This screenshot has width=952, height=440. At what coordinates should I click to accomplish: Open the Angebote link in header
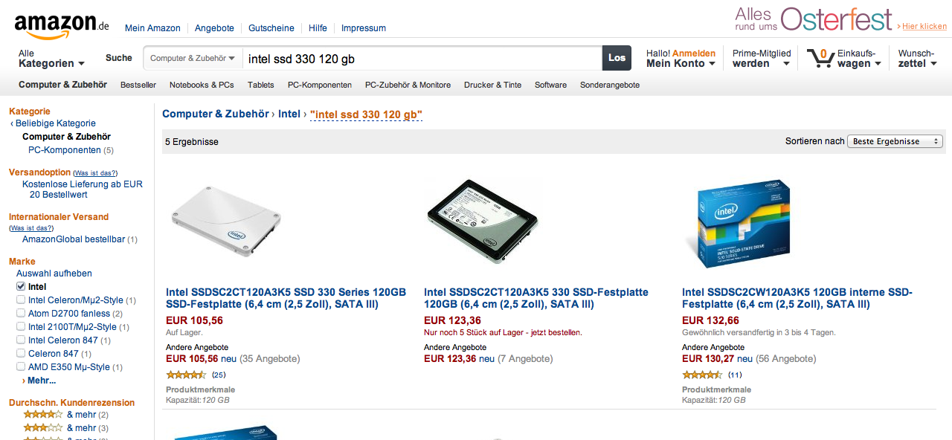tap(214, 28)
